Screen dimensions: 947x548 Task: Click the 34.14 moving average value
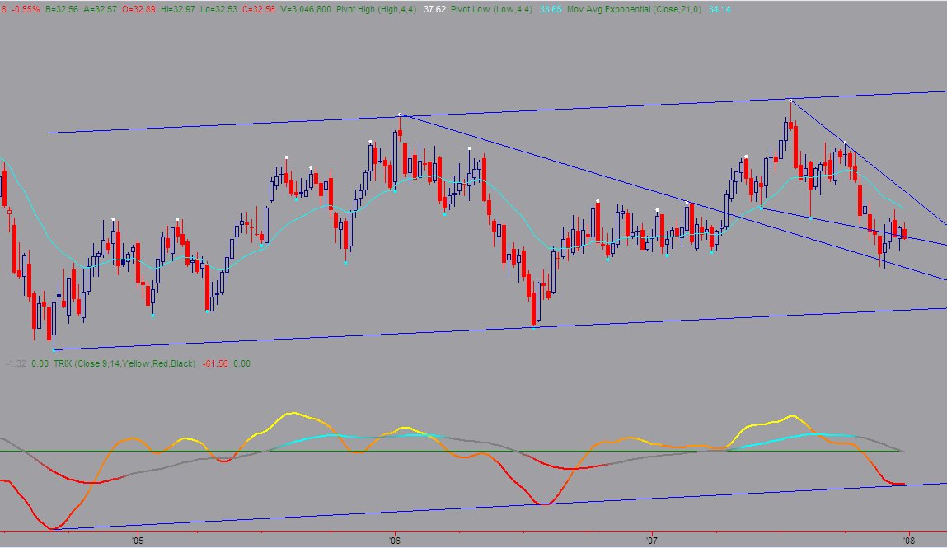720,10
